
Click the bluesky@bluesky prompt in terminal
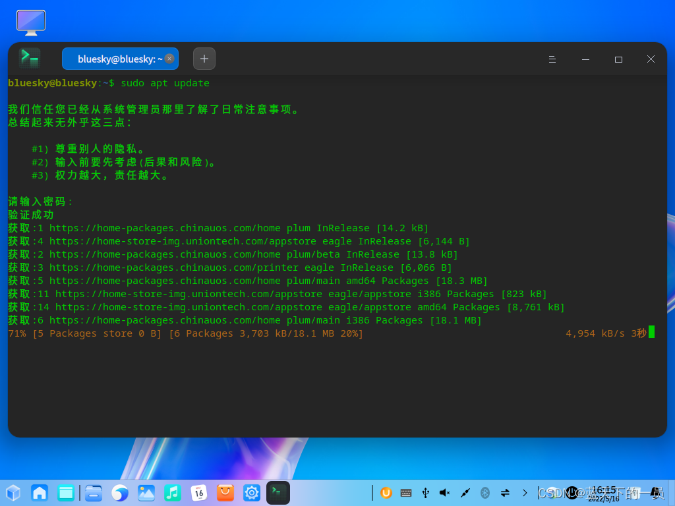click(61, 83)
